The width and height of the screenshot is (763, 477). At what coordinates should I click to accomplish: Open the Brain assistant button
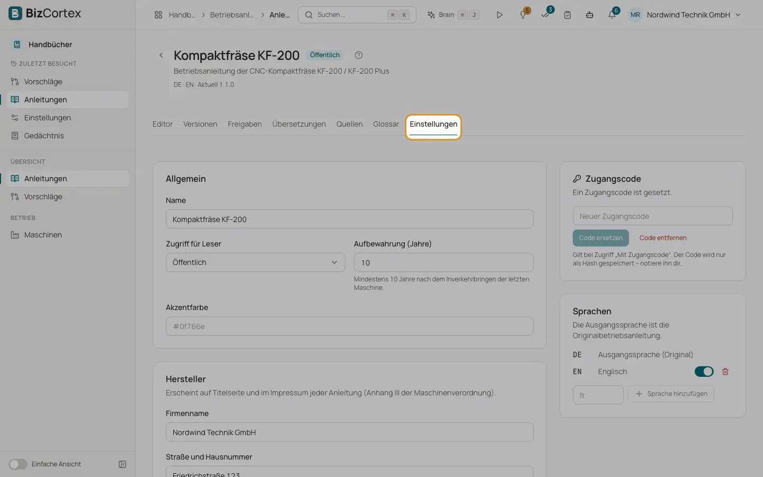click(x=454, y=15)
